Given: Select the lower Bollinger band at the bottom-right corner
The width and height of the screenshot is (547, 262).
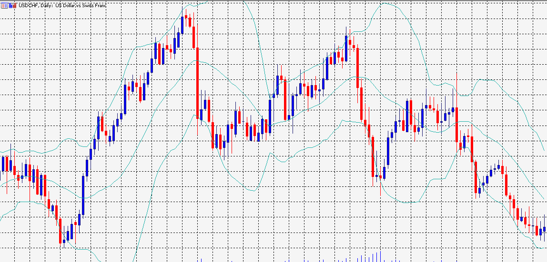Looking at the screenshot, I should pyautogui.click(x=538, y=247).
